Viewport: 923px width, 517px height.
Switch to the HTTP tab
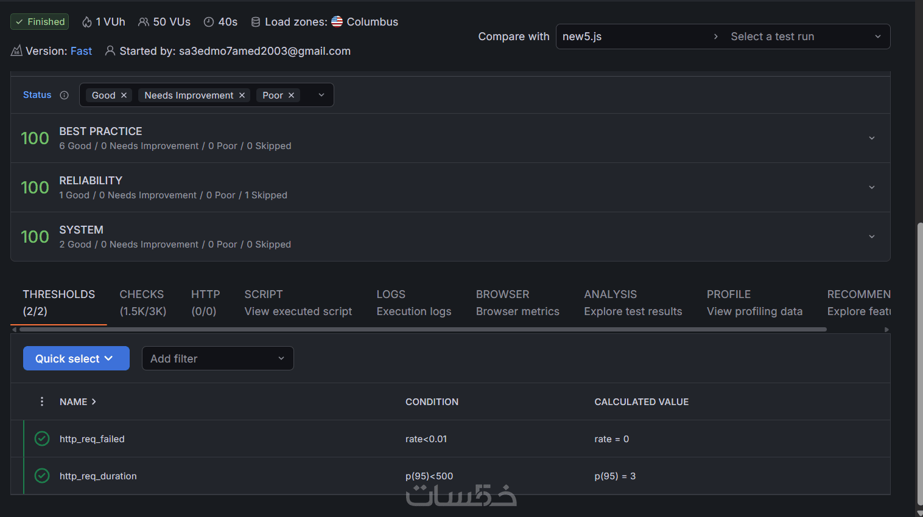(206, 302)
